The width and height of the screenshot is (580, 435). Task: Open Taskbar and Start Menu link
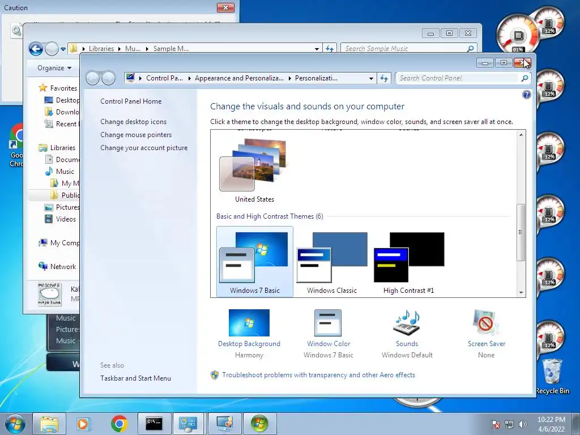[x=135, y=378]
